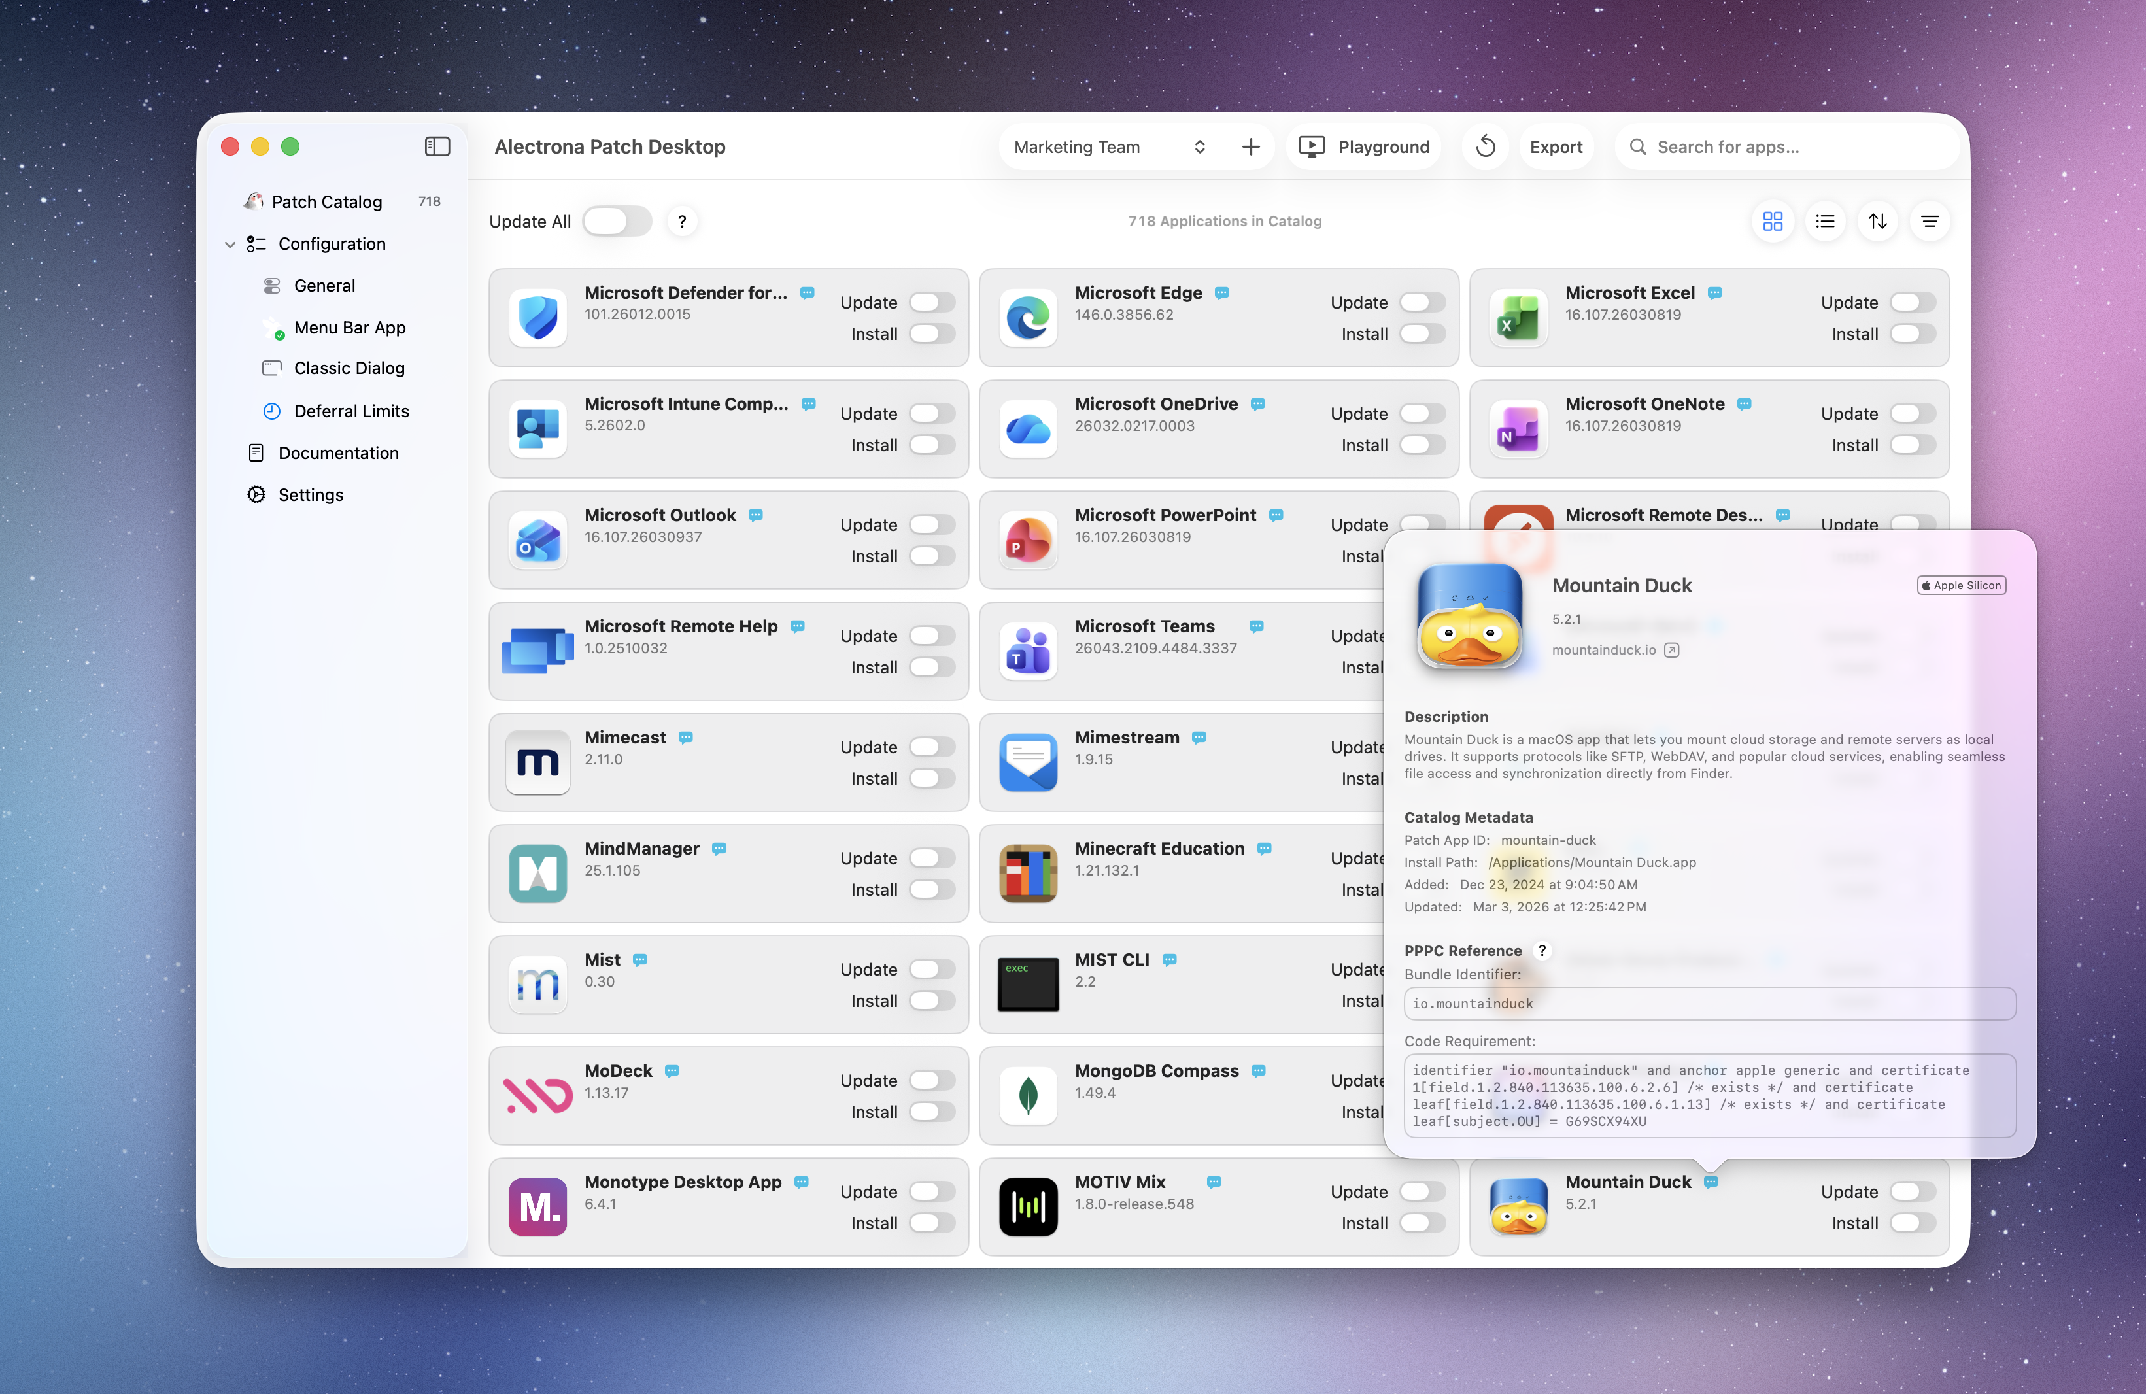Click the Microsoft OneDrive app icon
Viewport: 2146px width, 1394px height.
click(1028, 429)
